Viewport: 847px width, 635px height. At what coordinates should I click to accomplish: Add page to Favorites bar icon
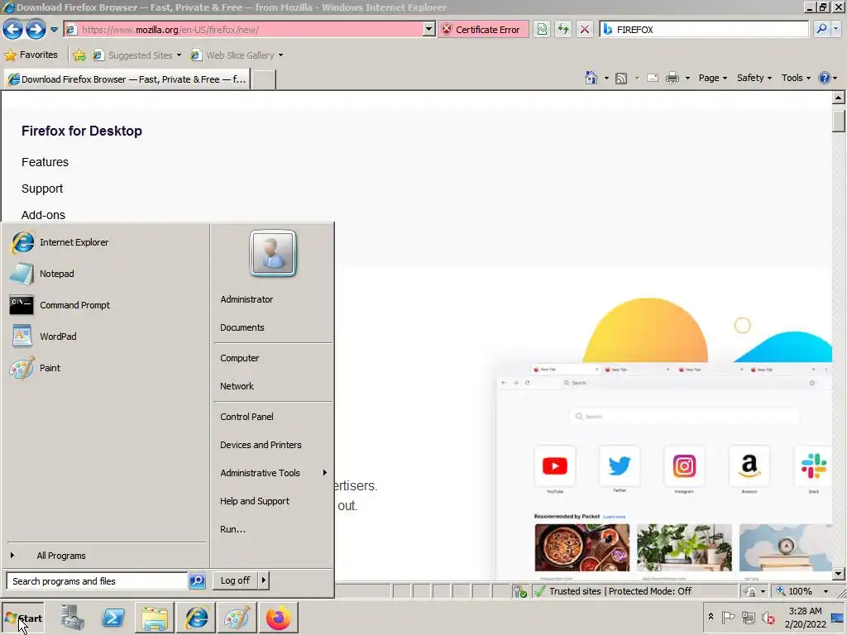click(79, 55)
